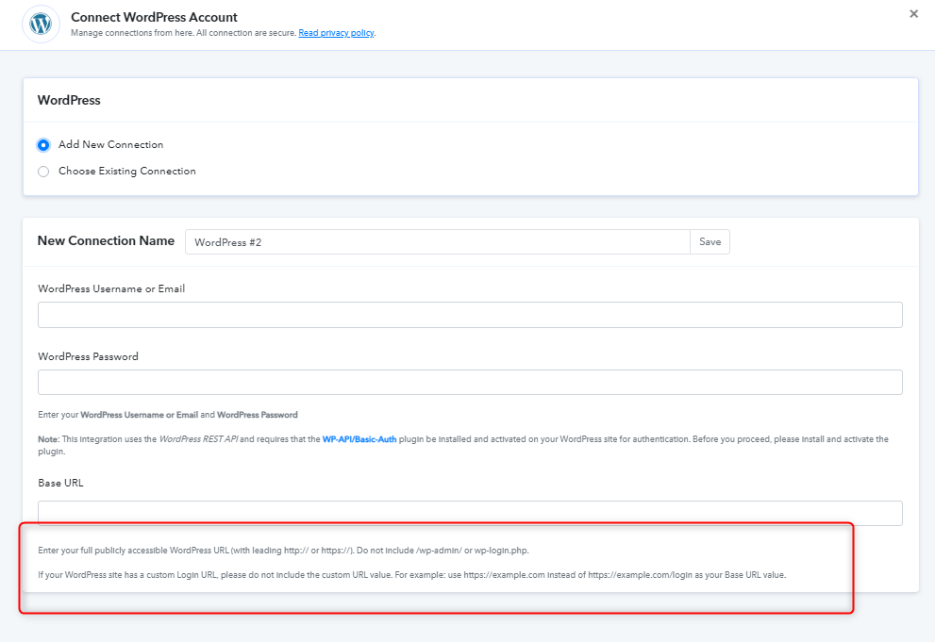The image size is (935, 642).
Task: Click the New Connection Name label
Action: 106,240
